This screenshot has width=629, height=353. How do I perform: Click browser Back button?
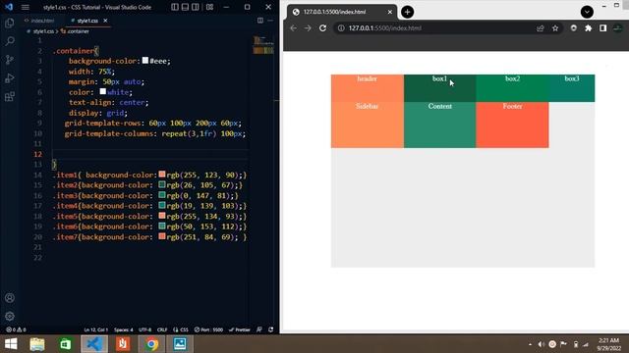coord(293,28)
